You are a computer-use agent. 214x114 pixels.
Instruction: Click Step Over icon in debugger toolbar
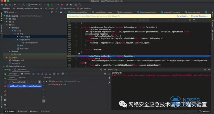[x=38, y=73]
